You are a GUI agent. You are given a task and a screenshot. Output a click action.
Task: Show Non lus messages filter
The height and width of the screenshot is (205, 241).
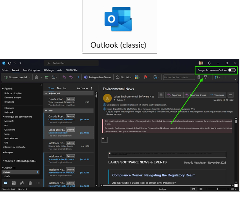click(62, 88)
